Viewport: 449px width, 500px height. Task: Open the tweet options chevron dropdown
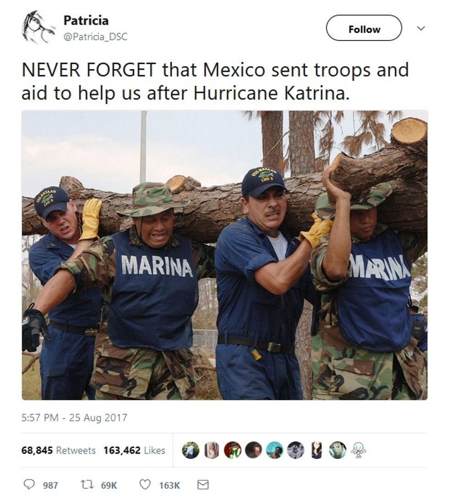(421, 28)
